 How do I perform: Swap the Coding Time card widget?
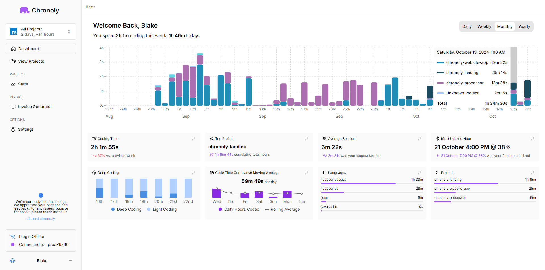point(194,139)
